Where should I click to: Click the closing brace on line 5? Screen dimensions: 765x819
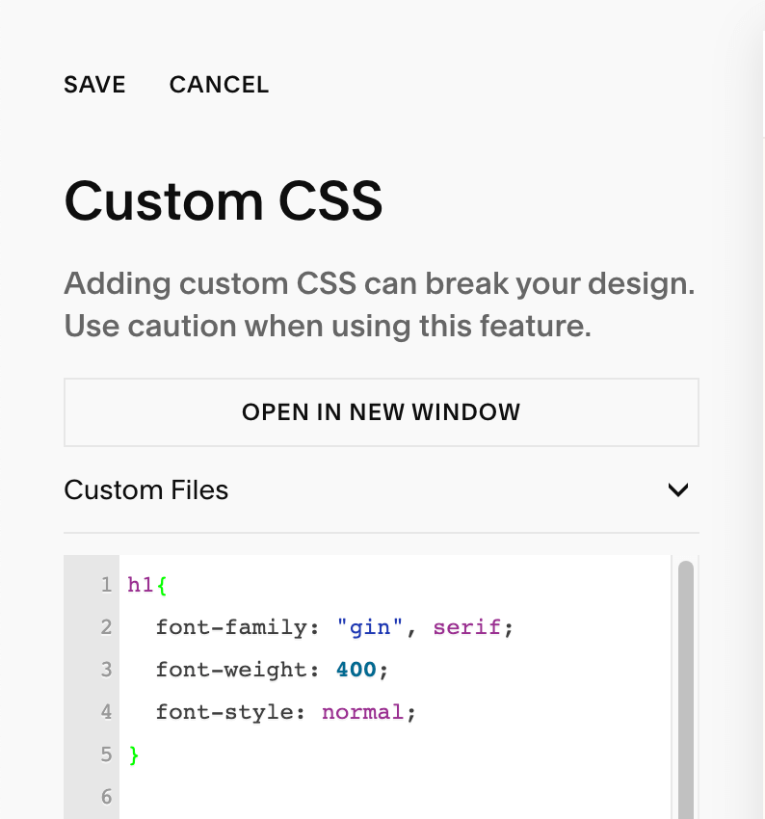pyautogui.click(x=134, y=755)
